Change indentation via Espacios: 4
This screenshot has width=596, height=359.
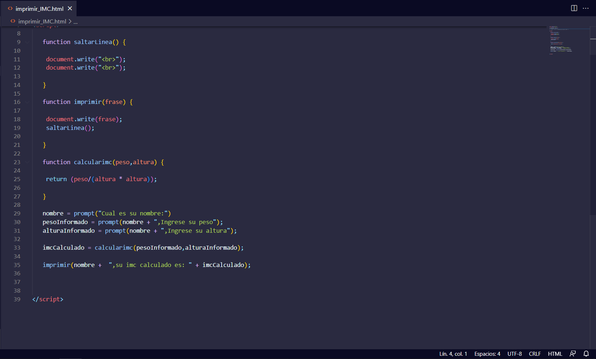[487, 354]
